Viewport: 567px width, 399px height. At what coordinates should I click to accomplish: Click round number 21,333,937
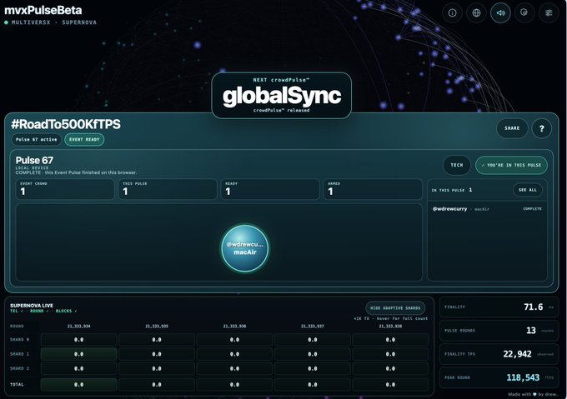pyautogui.click(x=313, y=326)
